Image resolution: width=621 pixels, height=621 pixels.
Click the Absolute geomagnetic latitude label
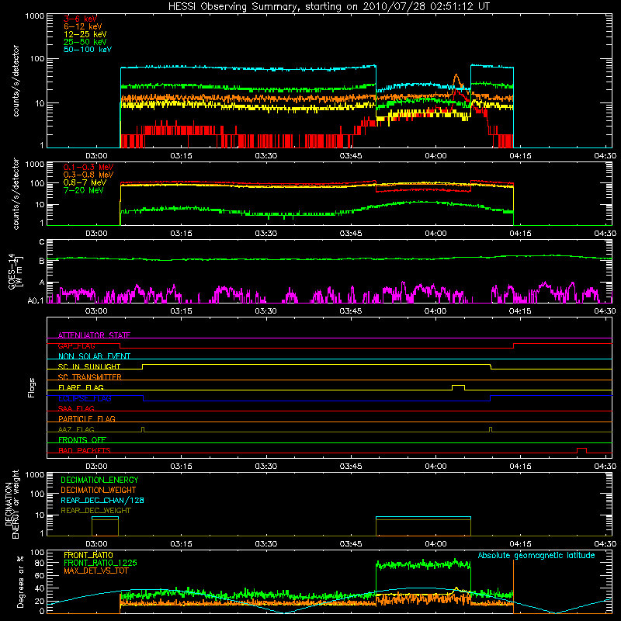tap(536, 556)
